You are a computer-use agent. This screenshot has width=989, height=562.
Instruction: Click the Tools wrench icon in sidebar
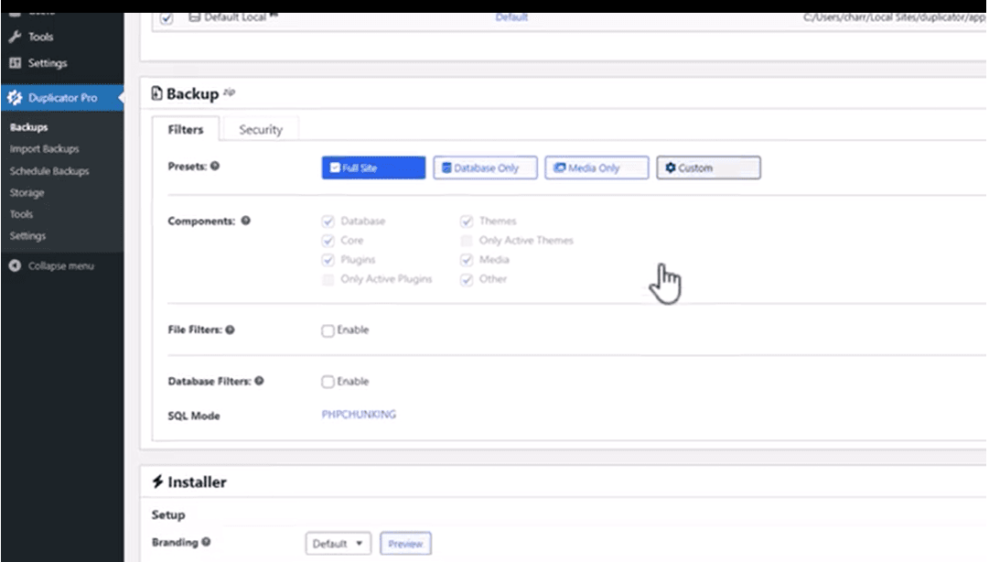[x=15, y=38]
